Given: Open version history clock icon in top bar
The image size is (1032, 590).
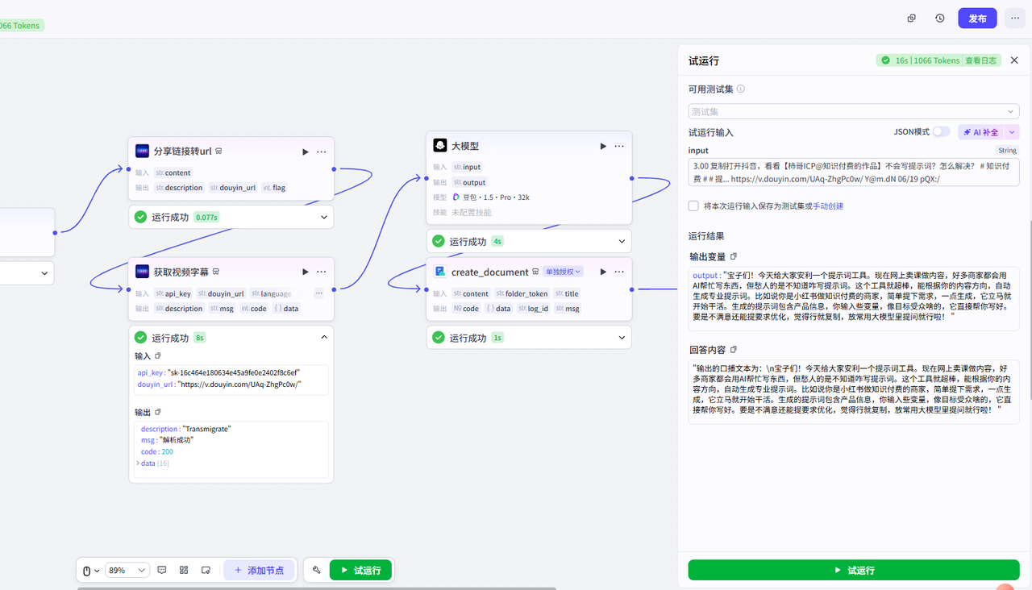Looking at the screenshot, I should click(940, 18).
